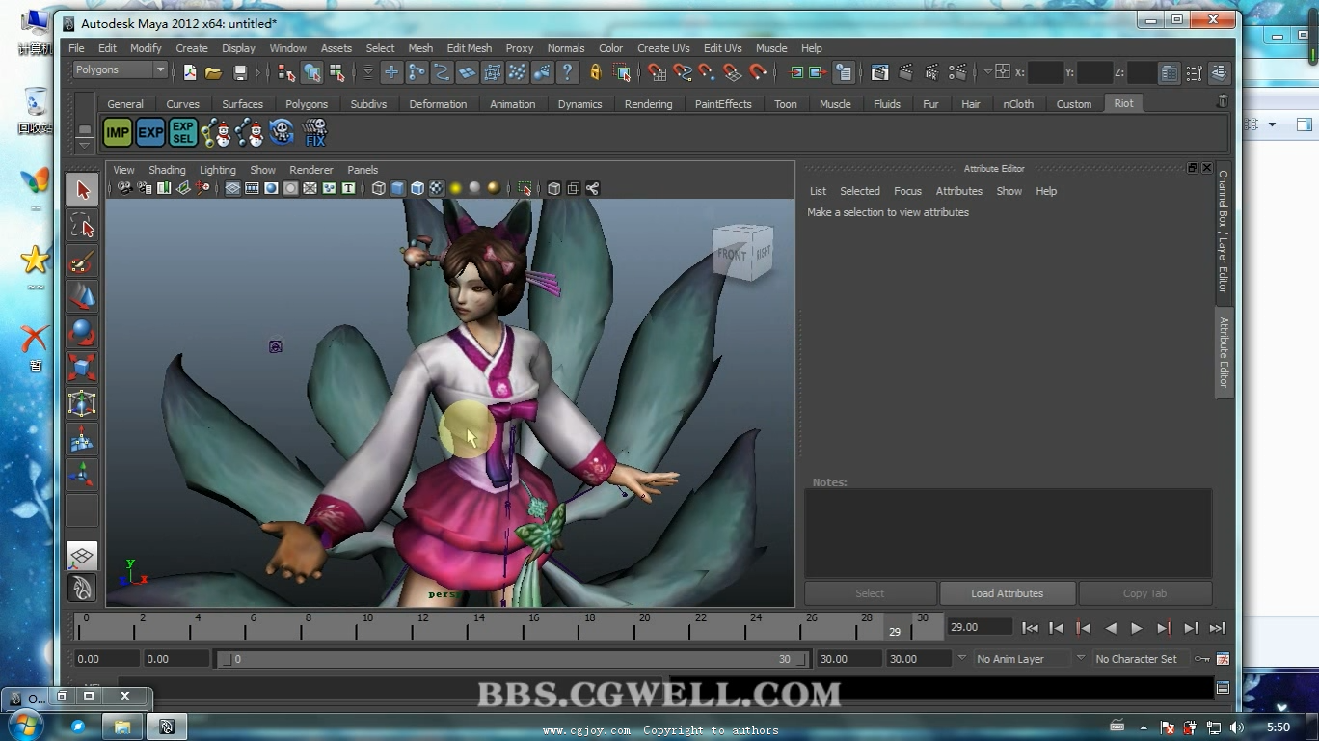Click the EXP SEL export selection icon
This screenshot has height=741, width=1319.
[x=183, y=132]
